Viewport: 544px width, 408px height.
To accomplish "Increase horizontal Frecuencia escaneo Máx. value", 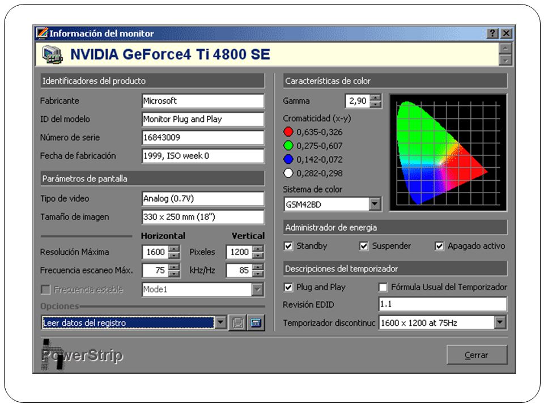I will (x=174, y=267).
